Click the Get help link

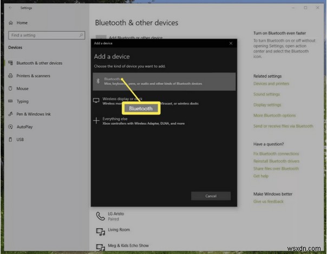point(261,176)
